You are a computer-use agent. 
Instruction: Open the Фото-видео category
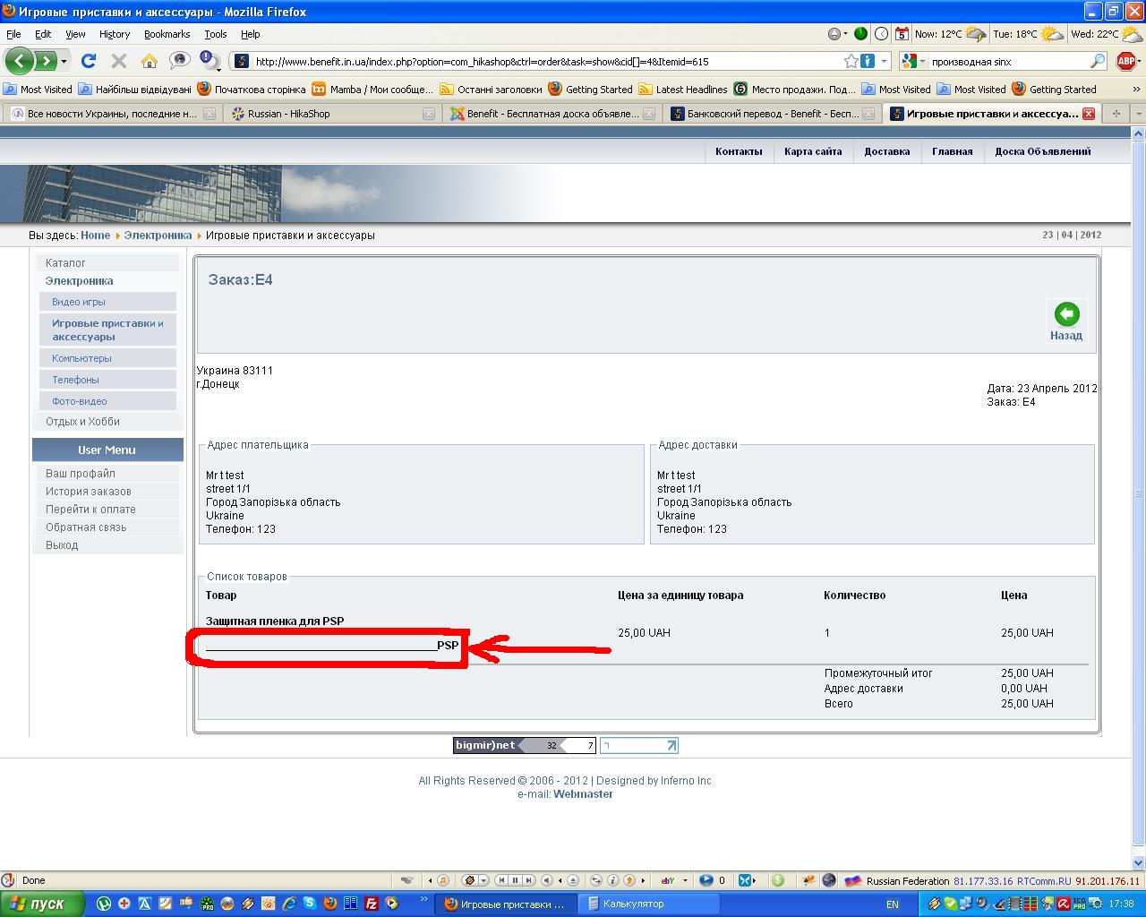tap(107, 401)
